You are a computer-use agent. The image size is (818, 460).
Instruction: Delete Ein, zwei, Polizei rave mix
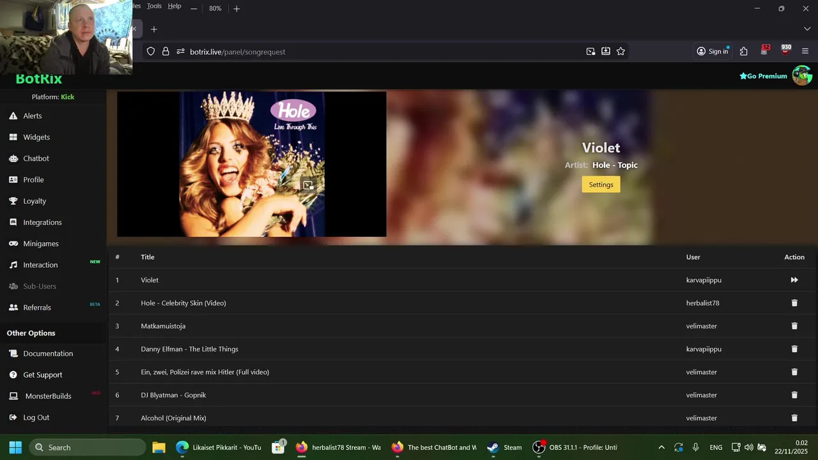coord(794,372)
